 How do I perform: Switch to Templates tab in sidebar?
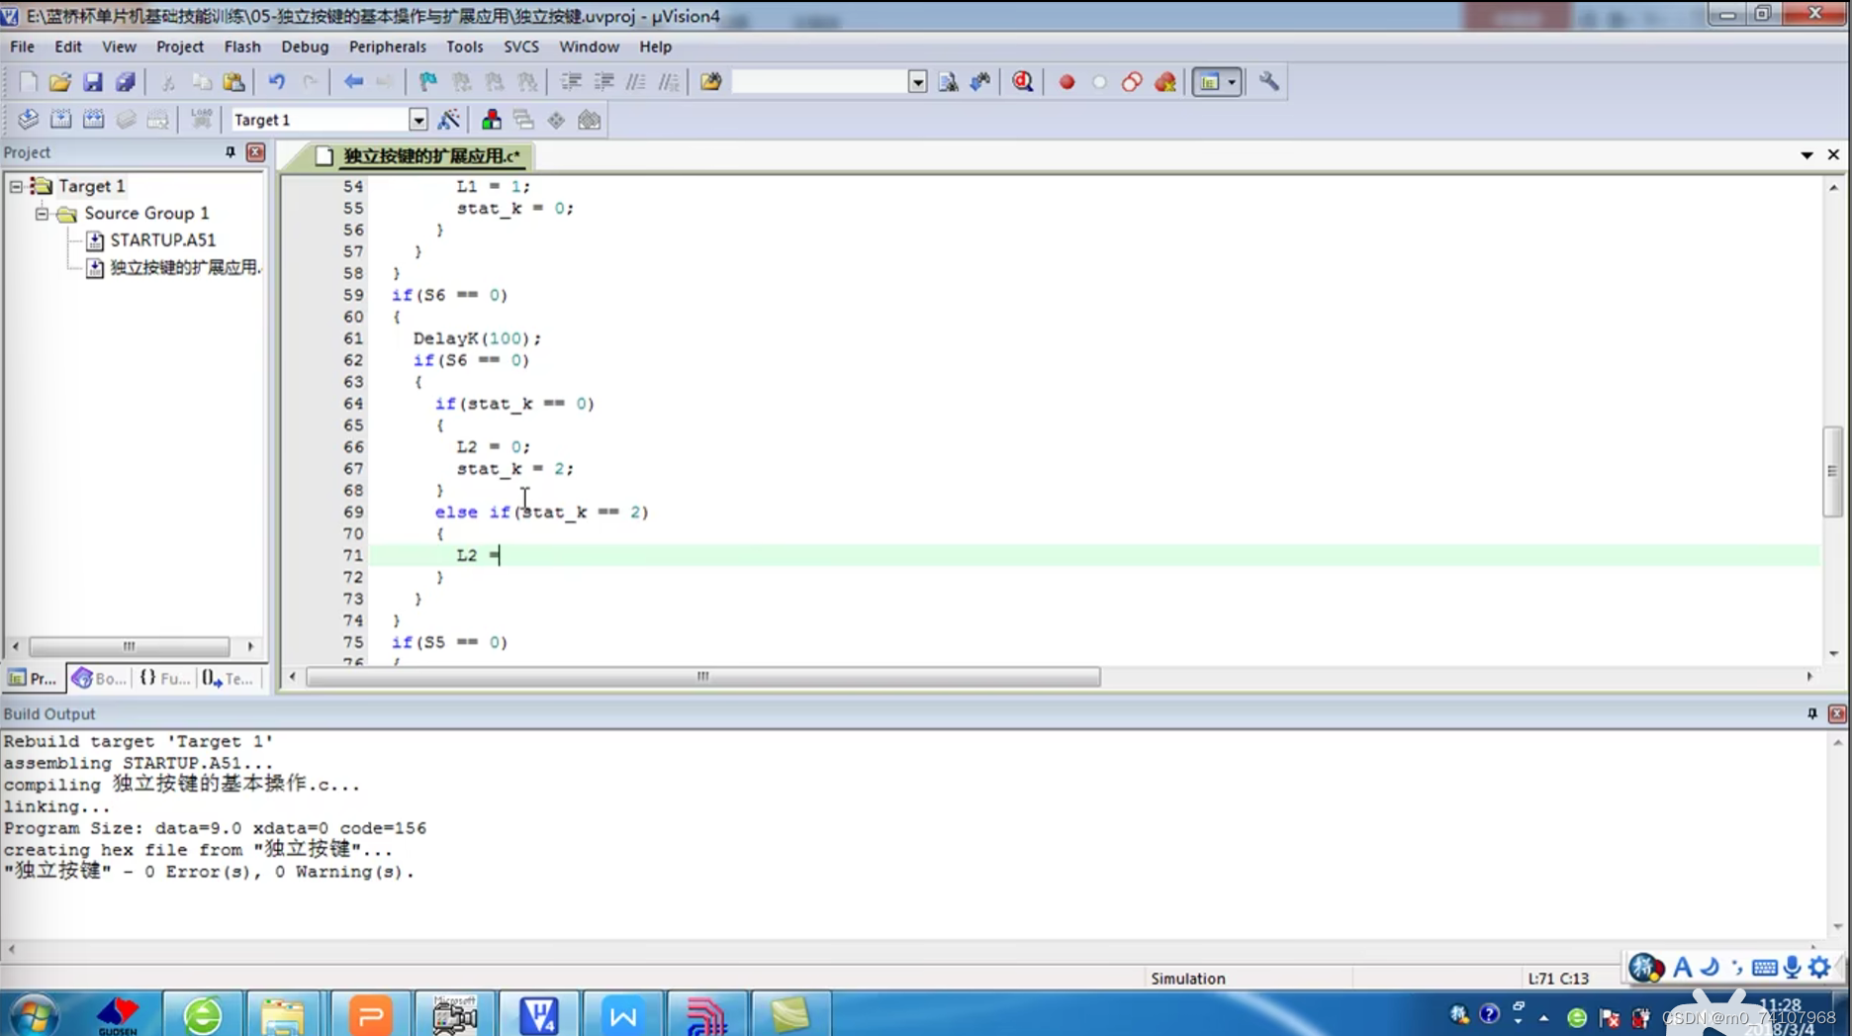(229, 678)
